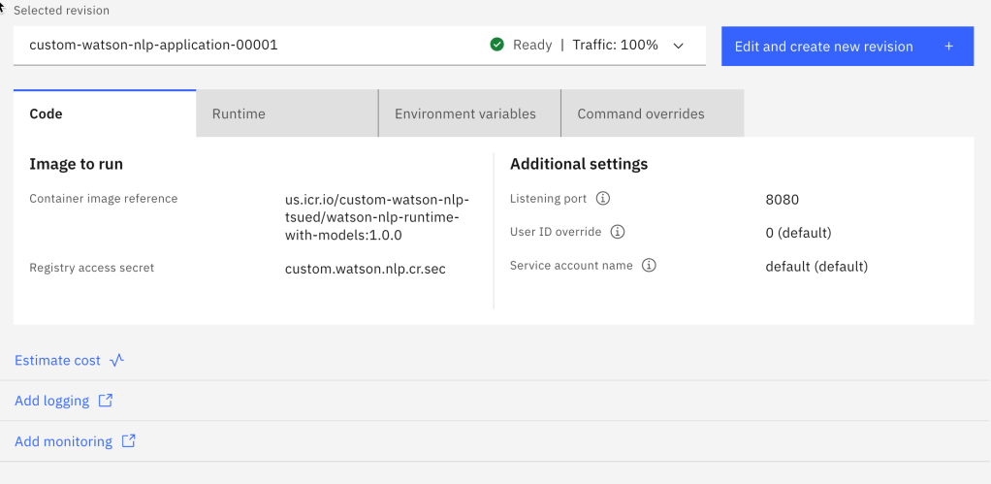Click the activity icon next to Estimate cost
991x484 pixels.
(117, 360)
